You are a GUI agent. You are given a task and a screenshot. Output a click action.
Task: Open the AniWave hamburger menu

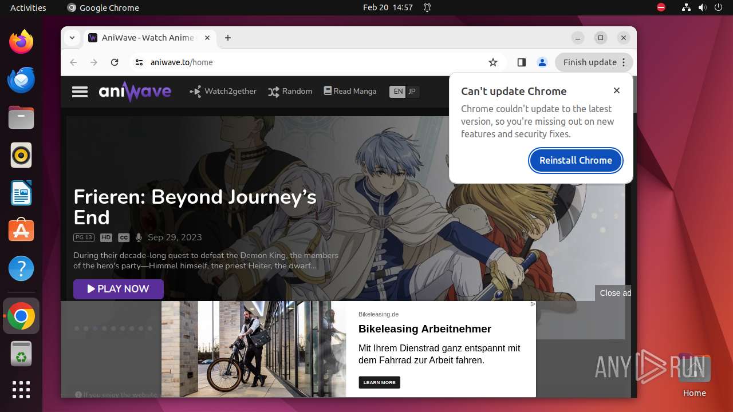[80, 92]
